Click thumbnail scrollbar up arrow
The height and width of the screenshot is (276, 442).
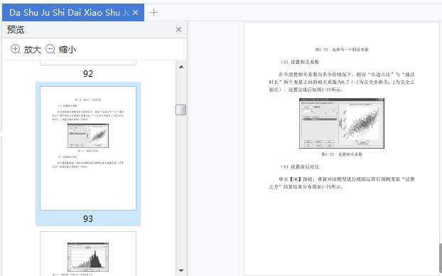pyautogui.click(x=181, y=67)
